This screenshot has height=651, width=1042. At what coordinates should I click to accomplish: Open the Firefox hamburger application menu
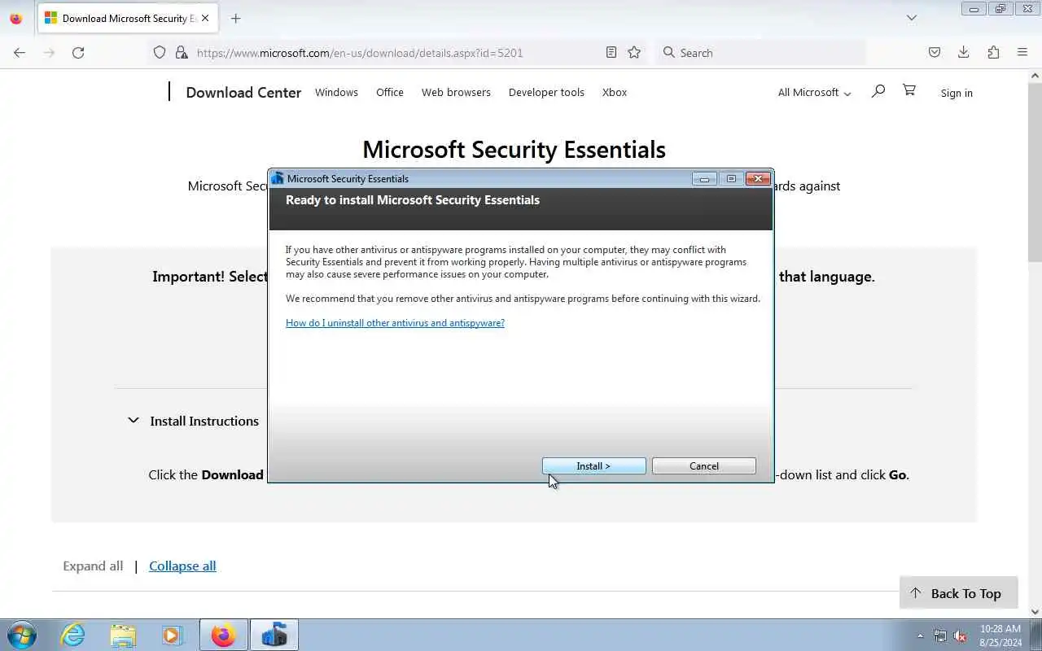[1022, 52]
